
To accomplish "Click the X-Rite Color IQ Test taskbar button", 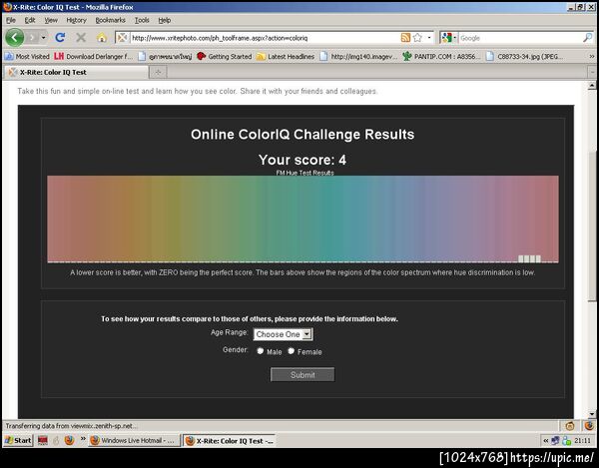I will [x=229, y=441].
